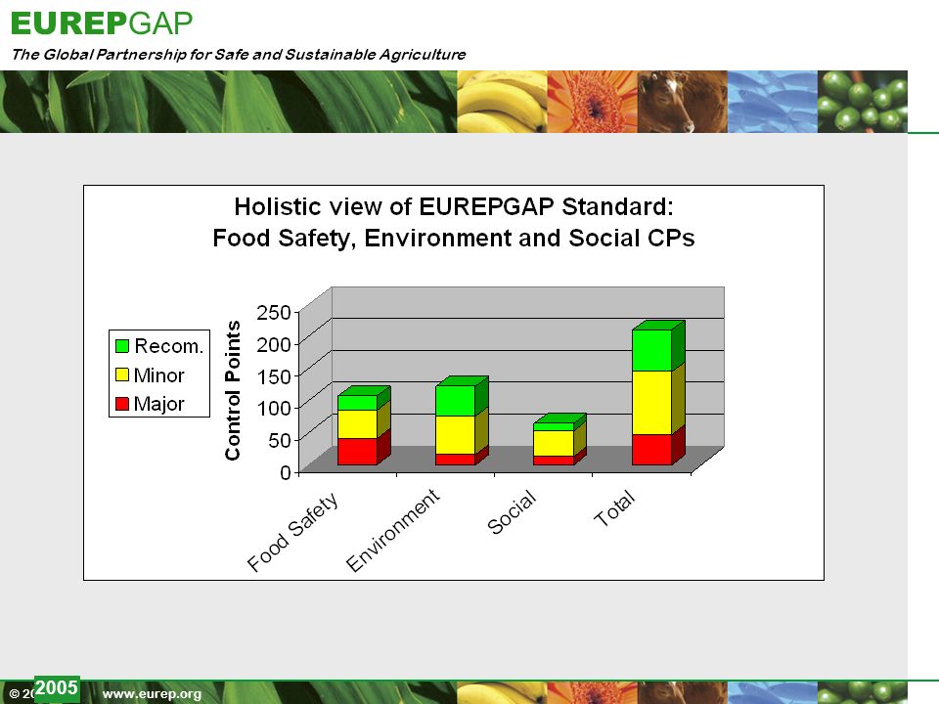Select the red Major segment of Environment bar
This screenshot has width=939, height=704.
(x=455, y=460)
